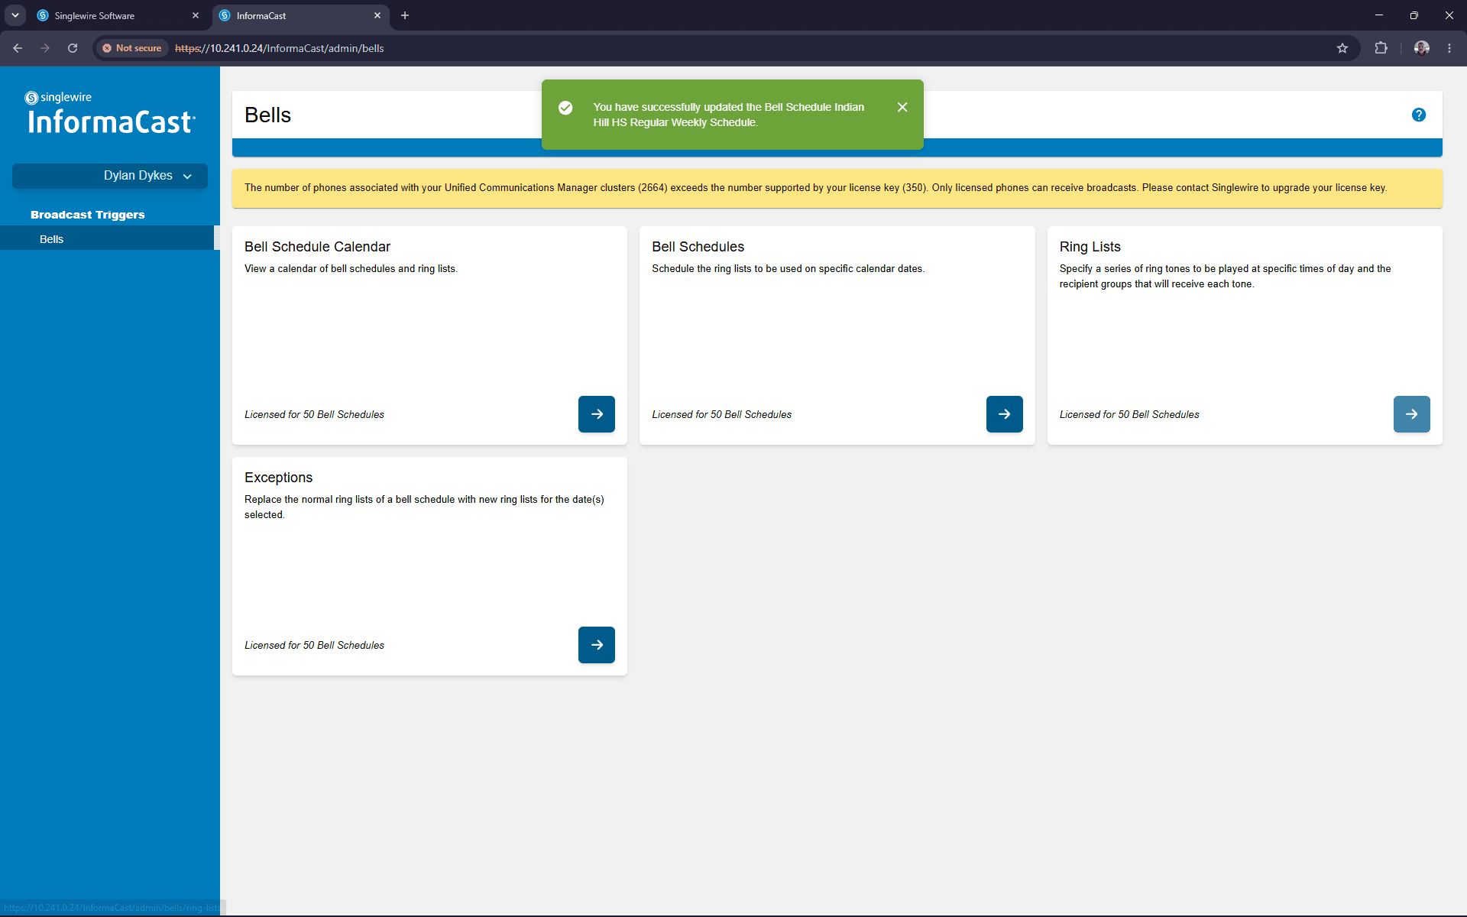Viewport: 1467px width, 917px height.
Task: Click the Bell Schedule Calendar card title
Action: pyautogui.click(x=317, y=247)
